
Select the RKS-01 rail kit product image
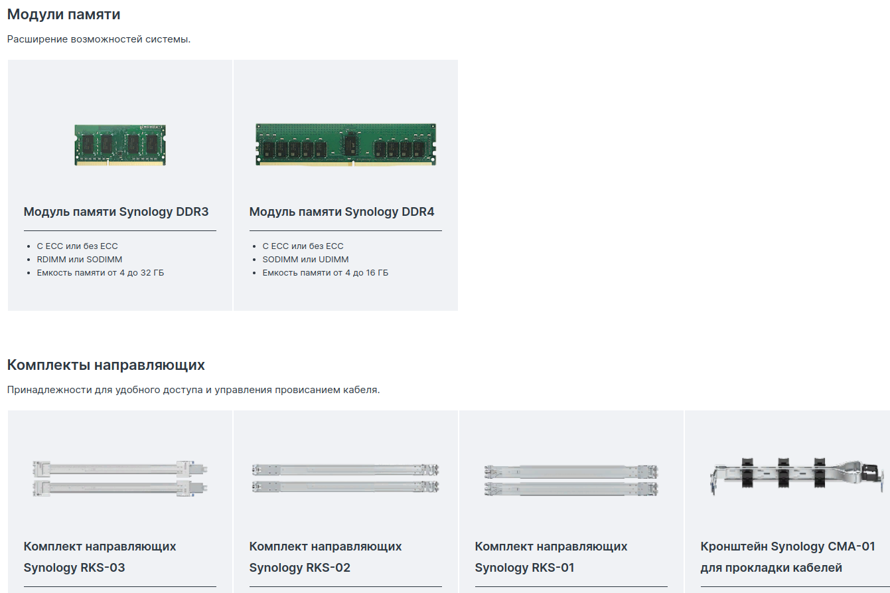point(571,479)
